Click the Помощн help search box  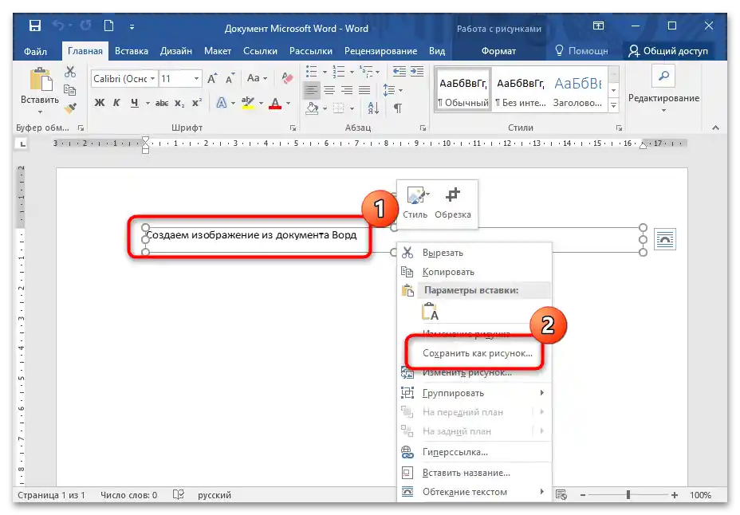click(581, 51)
